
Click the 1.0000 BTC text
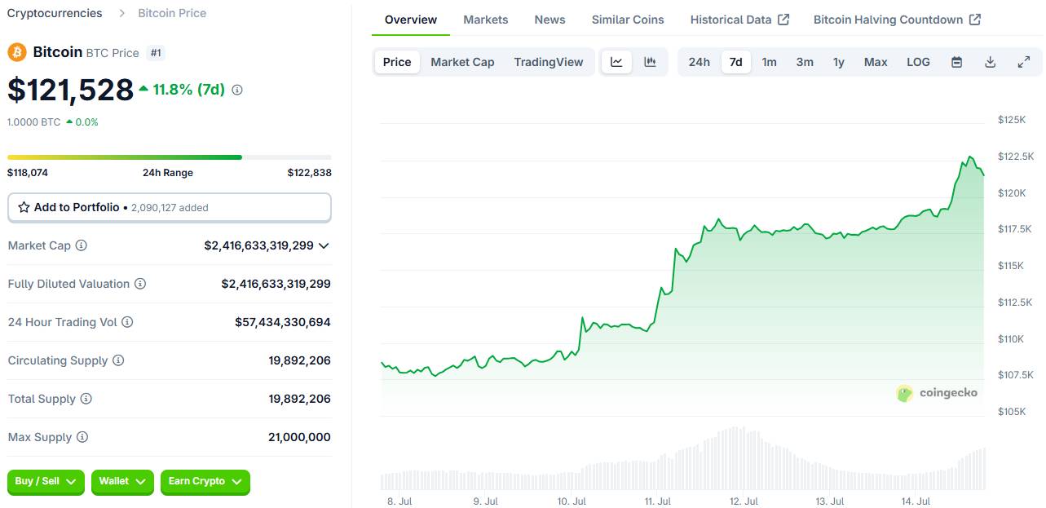33,122
